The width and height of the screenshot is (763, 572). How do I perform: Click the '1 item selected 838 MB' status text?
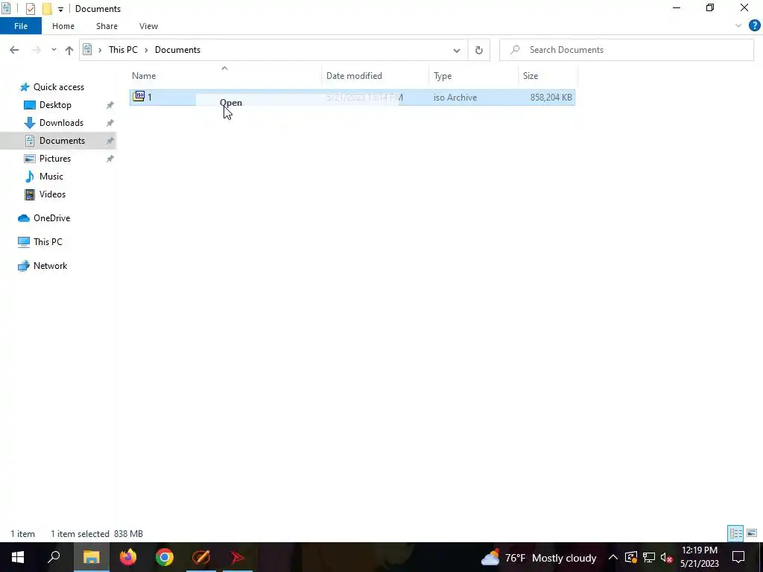pyautogui.click(x=97, y=534)
